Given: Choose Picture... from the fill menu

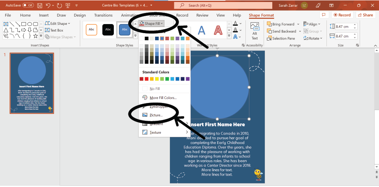Looking at the screenshot, I should point(156,115).
